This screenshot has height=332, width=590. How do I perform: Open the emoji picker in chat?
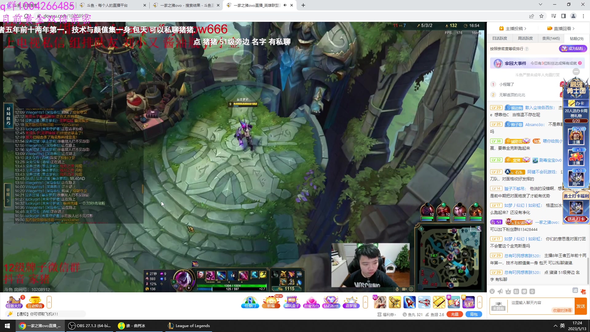pyautogui.click(x=492, y=291)
